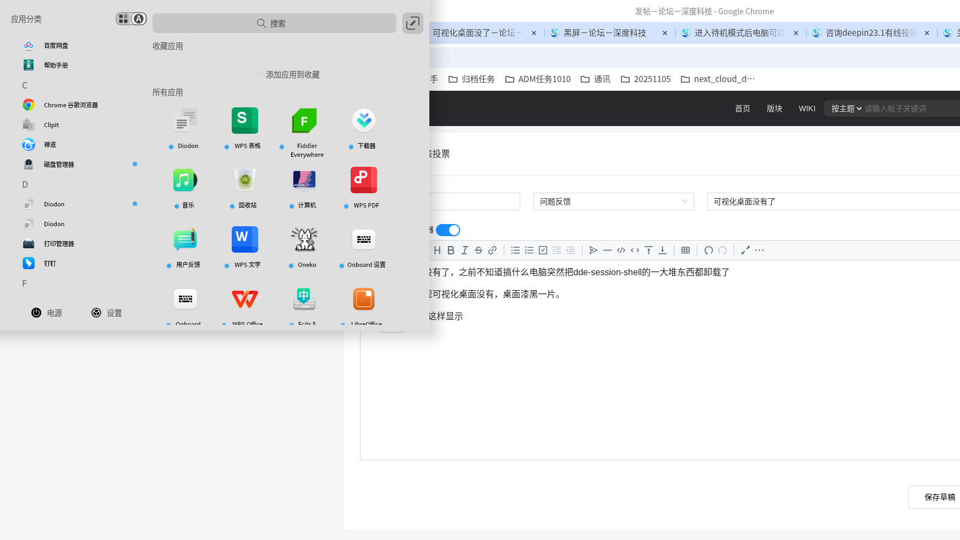This screenshot has height=540, width=960.
Task: Open the 版块 forum navigation item
Action: coord(774,108)
